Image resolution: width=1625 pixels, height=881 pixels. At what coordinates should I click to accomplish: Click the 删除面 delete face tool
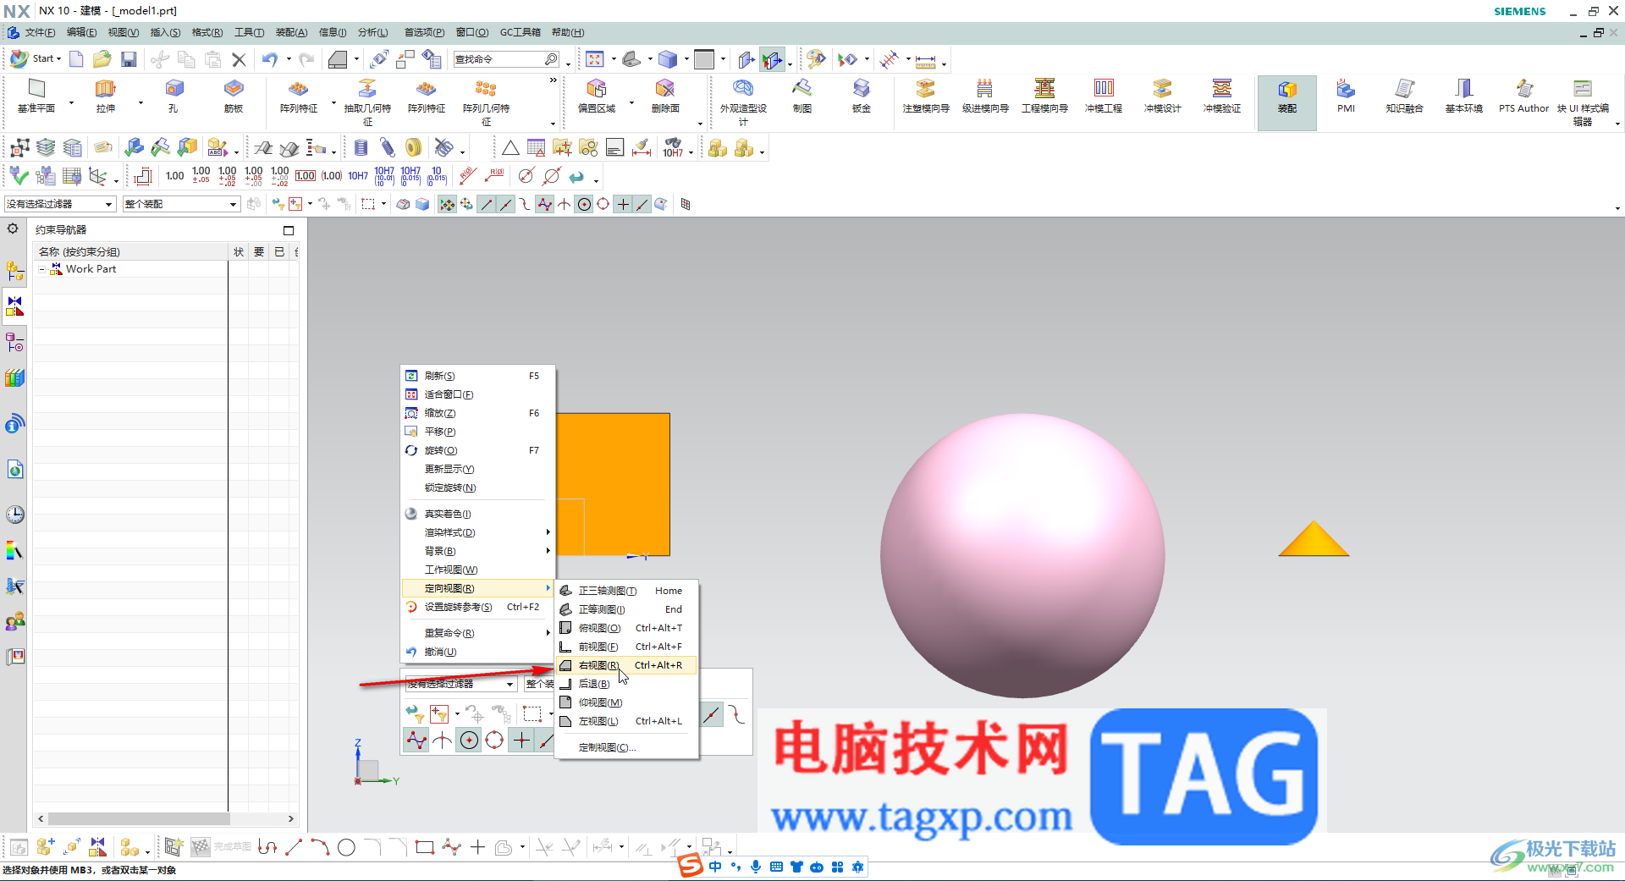click(665, 96)
